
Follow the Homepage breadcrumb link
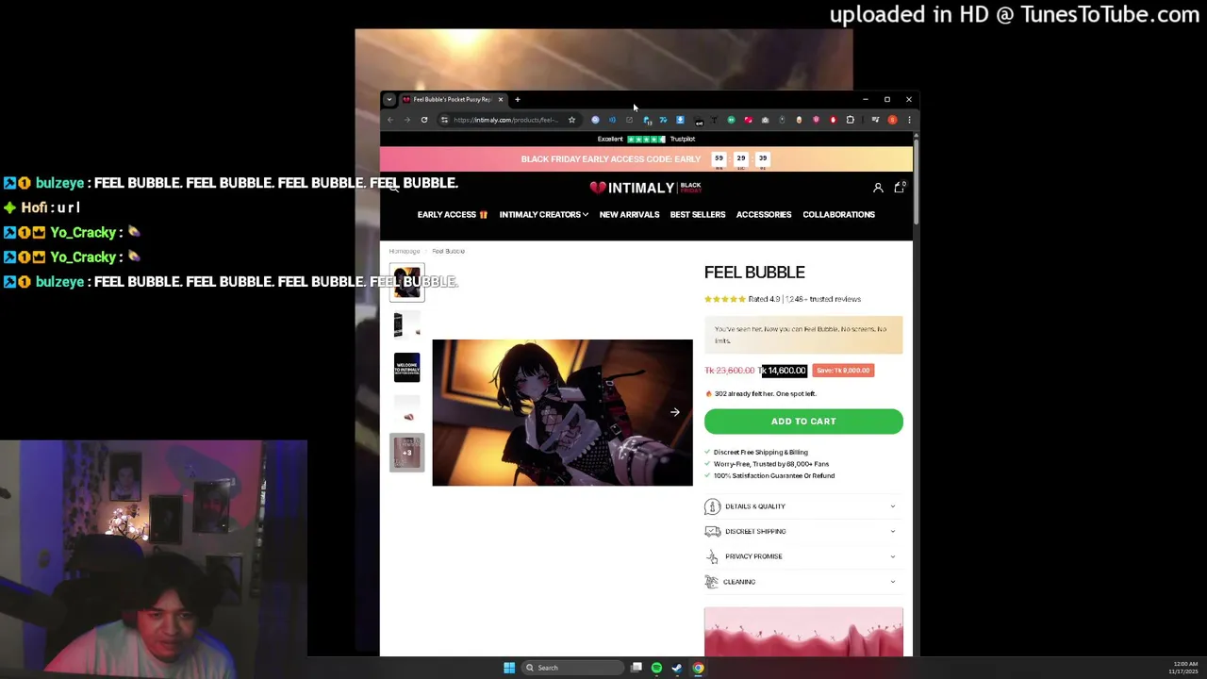tap(405, 251)
